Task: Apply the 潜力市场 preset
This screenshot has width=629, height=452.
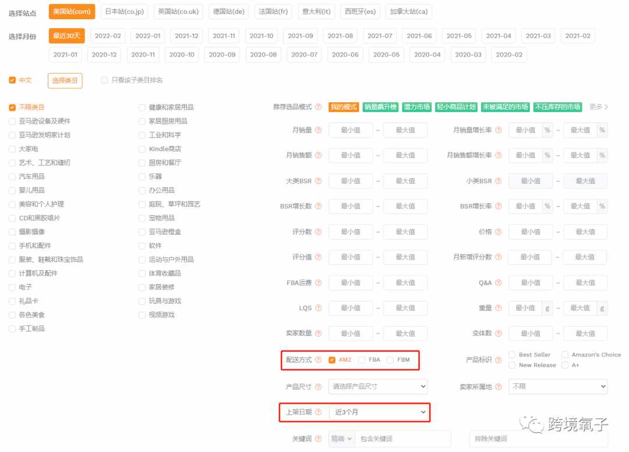Action: 417,107
